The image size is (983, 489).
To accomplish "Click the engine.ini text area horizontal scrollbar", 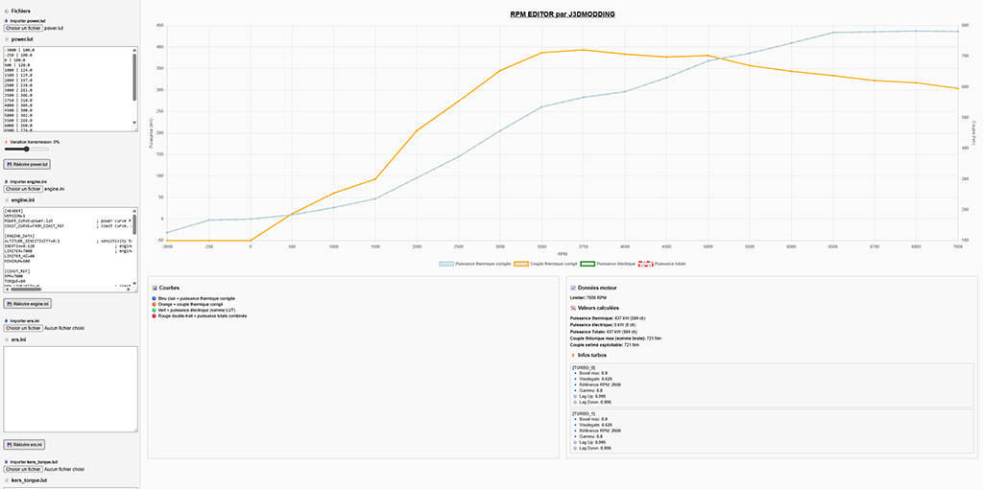I will click(68, 289).
